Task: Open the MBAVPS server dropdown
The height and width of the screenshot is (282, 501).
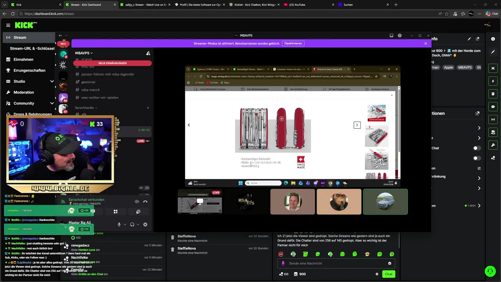Action: pos(84,53)
